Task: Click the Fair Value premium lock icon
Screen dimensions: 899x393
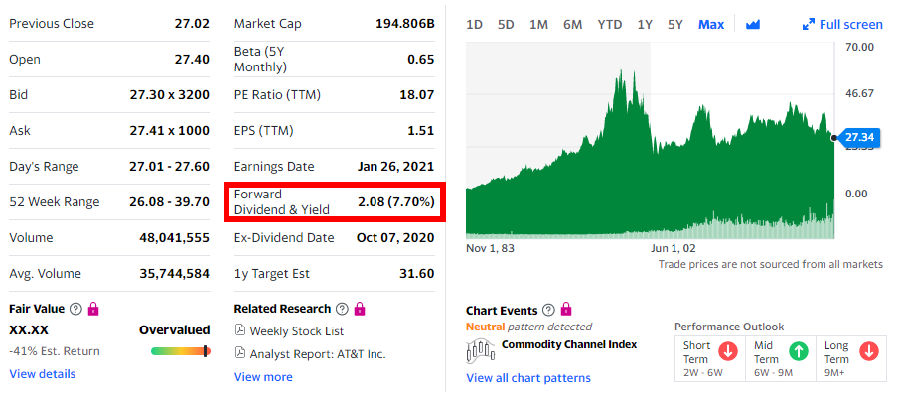Action: click(93, 309)
